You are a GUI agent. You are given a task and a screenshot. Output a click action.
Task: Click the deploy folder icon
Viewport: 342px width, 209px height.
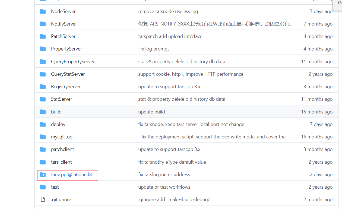tap(43, 124)
